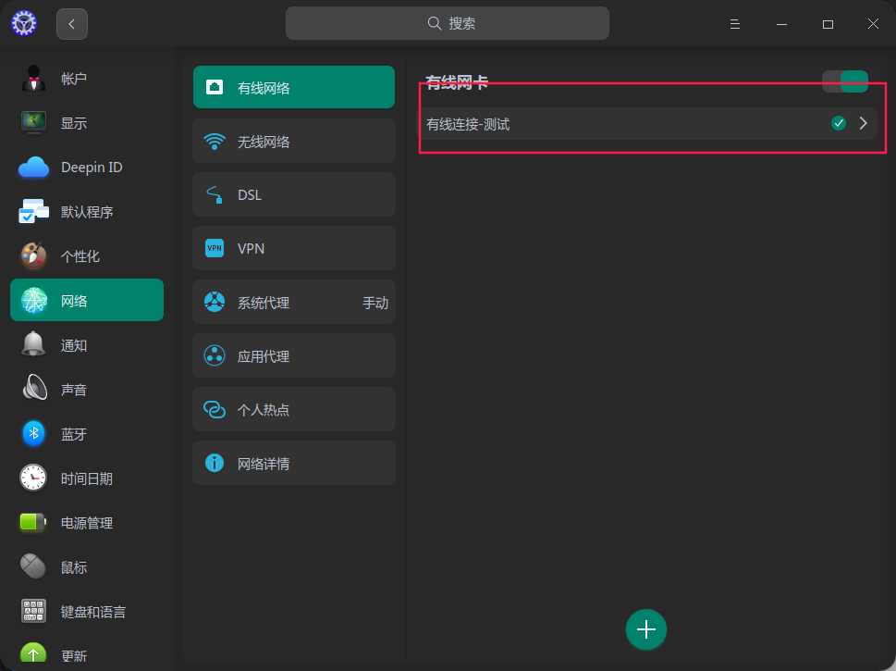Switch to the 无线网络 section

coord(294,142)
